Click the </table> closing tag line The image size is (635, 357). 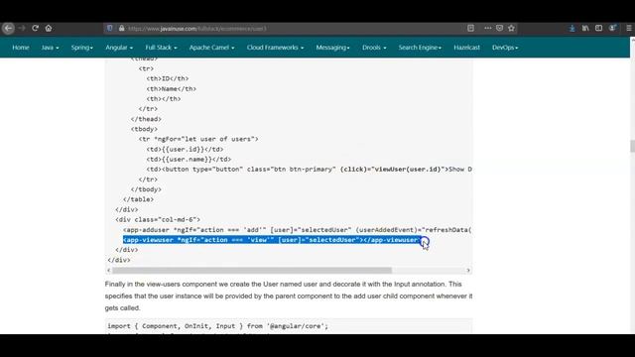pyautogui.click(x=138, y=199)
